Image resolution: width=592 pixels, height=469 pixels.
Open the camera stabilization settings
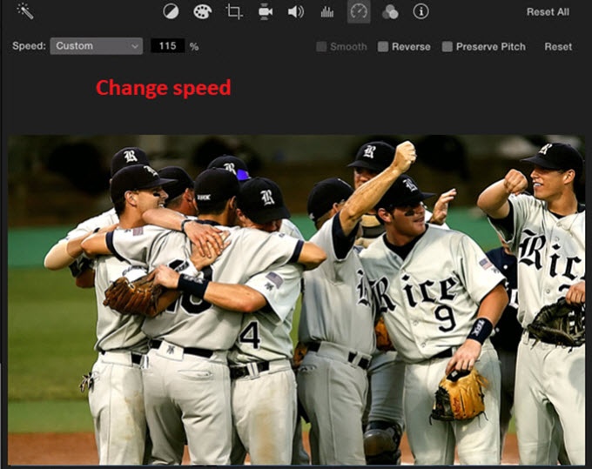pyautogui.click(x=265, y=11)
